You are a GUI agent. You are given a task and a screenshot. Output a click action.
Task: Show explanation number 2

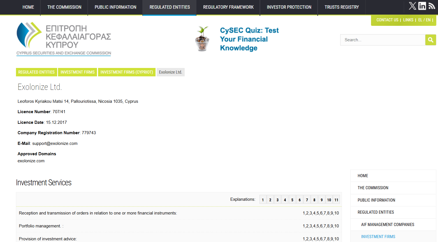270,200
